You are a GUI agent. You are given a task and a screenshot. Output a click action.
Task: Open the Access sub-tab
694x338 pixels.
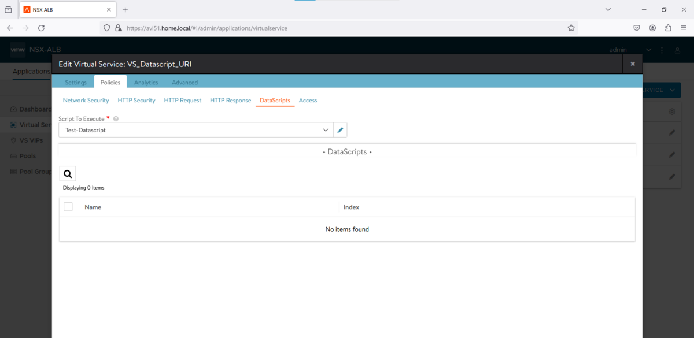(x=308, y=101)
